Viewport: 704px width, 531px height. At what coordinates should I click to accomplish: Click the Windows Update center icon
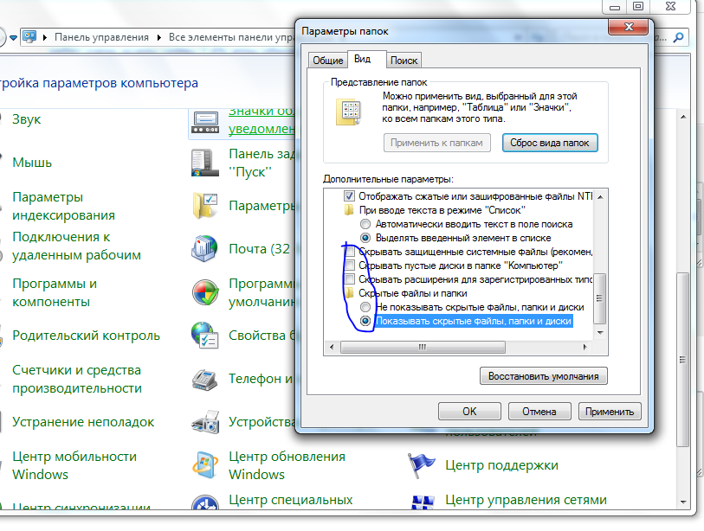(205, 465)
